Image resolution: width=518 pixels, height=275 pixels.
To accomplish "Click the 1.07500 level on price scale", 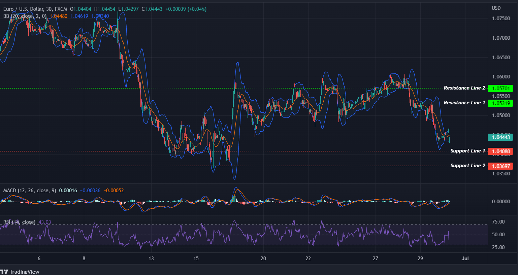I will (x=501, y=19).
